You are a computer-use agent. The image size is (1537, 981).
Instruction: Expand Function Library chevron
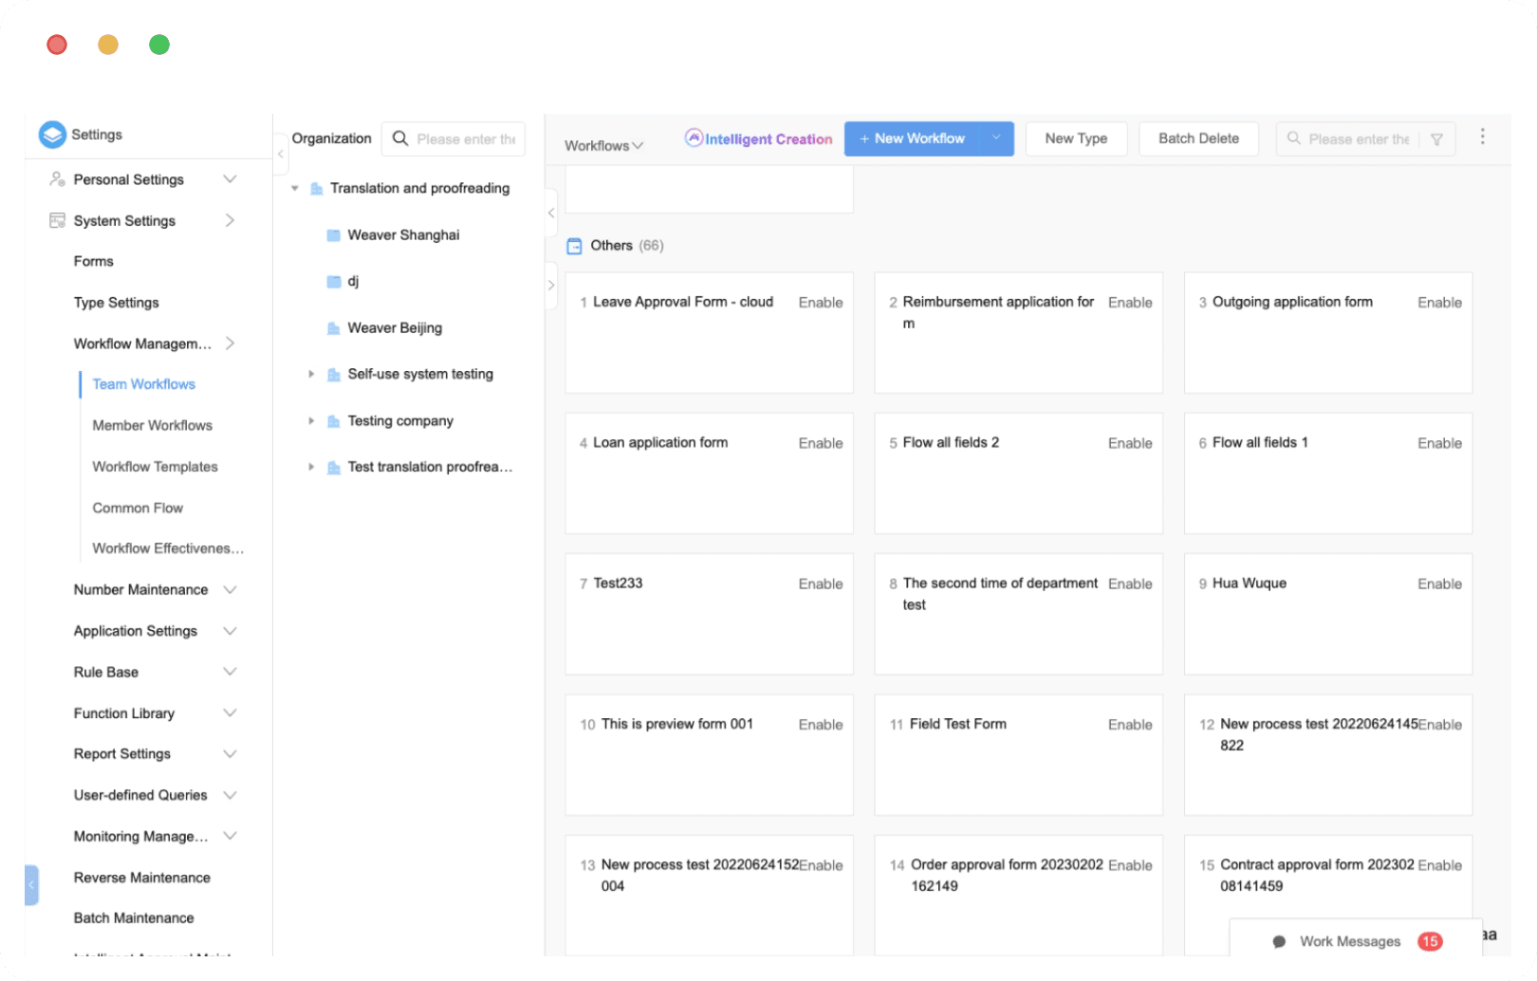(x=230, y=713)
